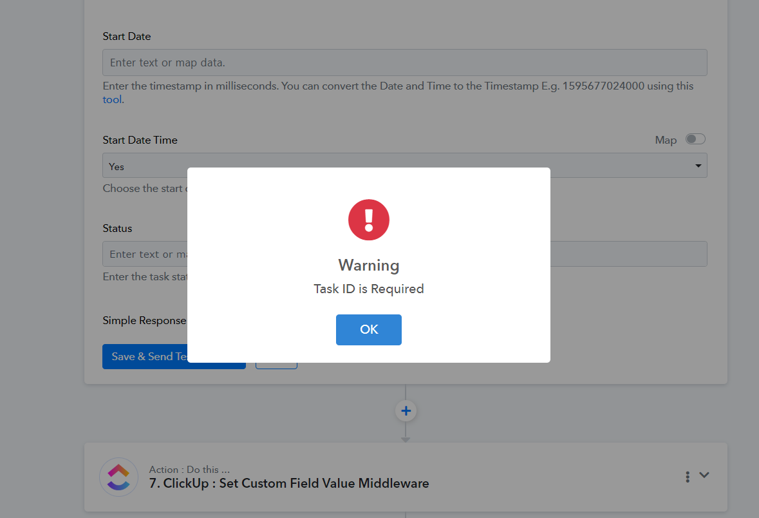Screen dimensions: 759x518
Task: Click the step title ClickUp : Set Custom Field Value Middleware
Action: point(289,483)
